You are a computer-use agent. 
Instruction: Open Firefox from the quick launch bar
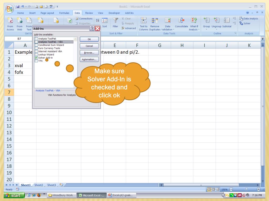[39, 195]
